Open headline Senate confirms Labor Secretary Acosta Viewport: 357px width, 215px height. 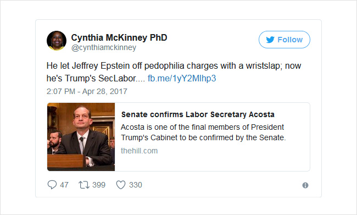coord(198,114)
